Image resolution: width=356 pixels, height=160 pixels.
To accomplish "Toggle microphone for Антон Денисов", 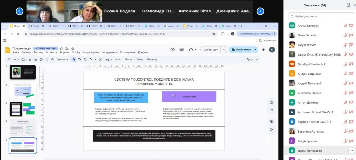I will (x=346, y=103).
